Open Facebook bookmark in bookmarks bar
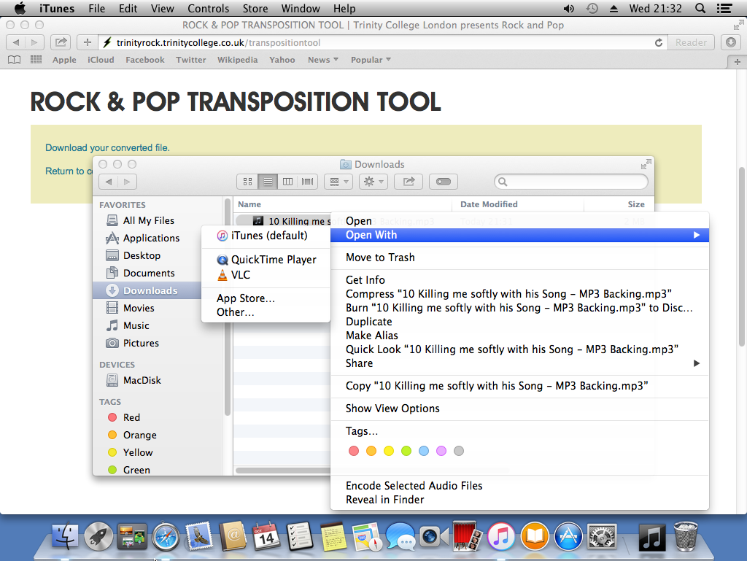 click(145, 60)
